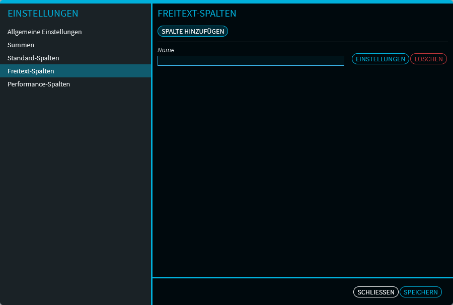Click the empty content area below Name field
This screenshot has height=305, width=453.
[x=302, y=171]
